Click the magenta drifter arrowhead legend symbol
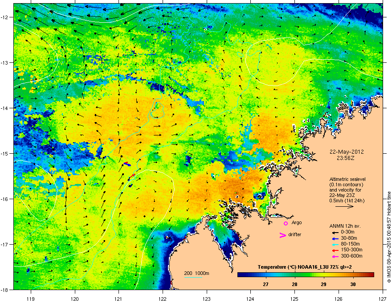392x303 pixels. point(283,235)
